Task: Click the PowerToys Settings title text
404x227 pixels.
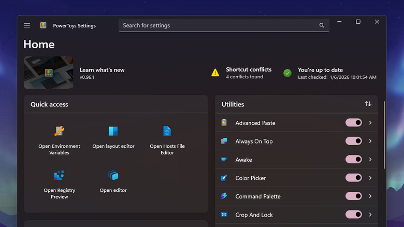Action: click(x=74, y=25)
